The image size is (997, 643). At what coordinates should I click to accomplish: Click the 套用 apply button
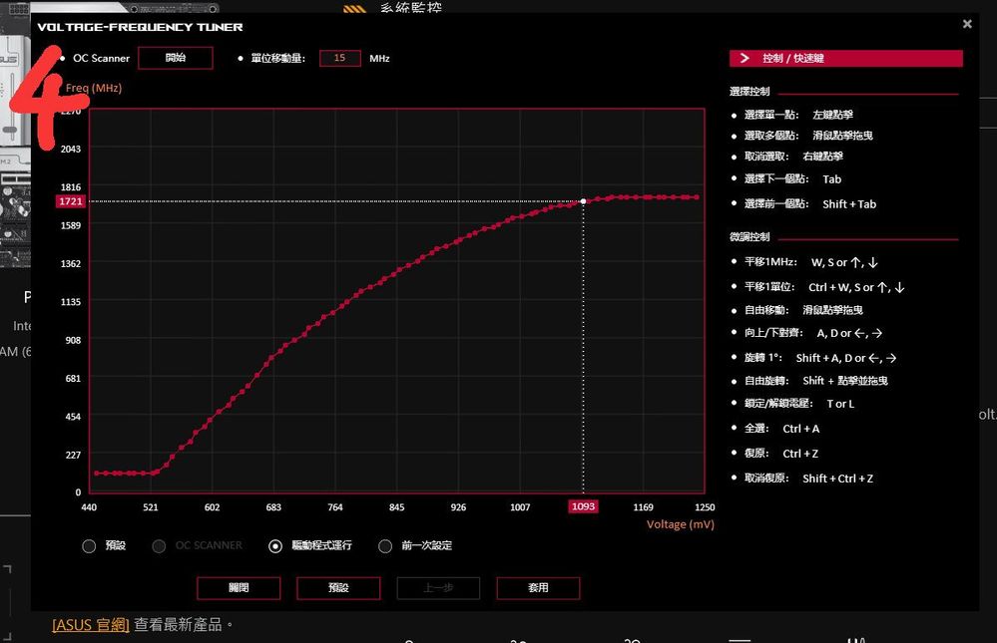click(x=538, y=588)
